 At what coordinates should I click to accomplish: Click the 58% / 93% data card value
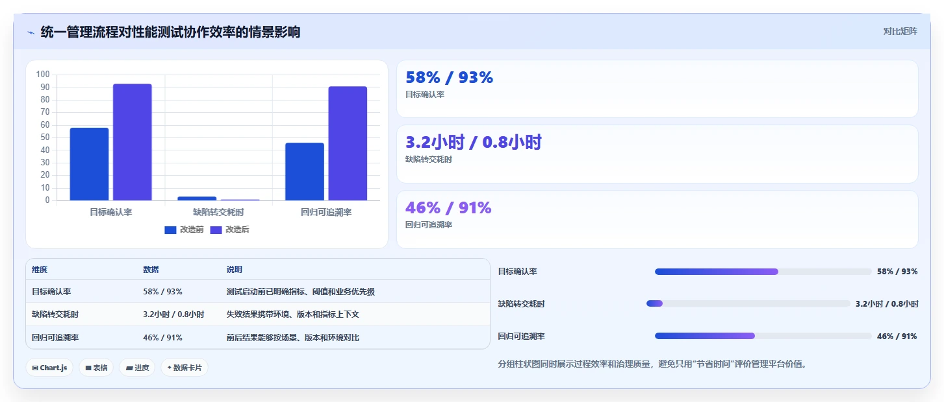point(449,78)
